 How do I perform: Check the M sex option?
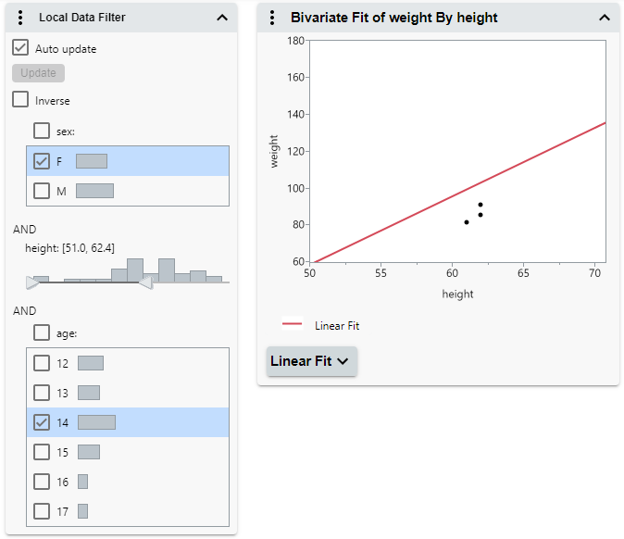coord(42,191)
